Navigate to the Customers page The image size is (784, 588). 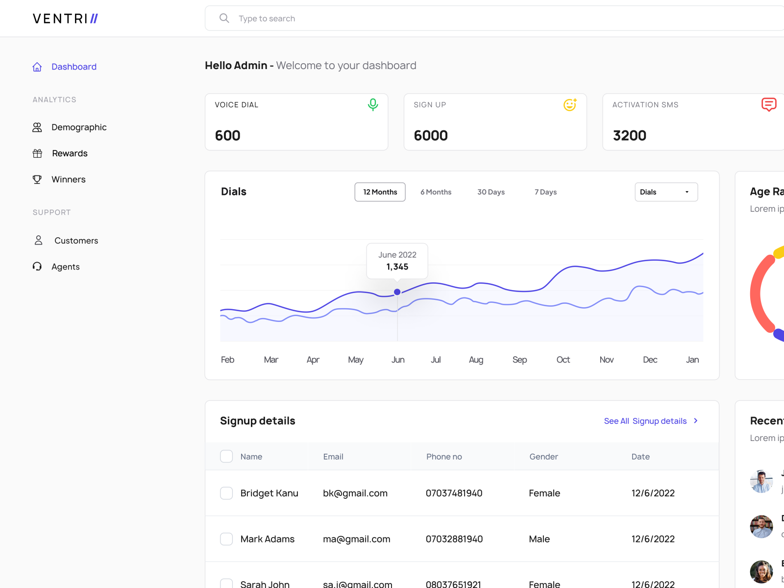tap(75, 240)
